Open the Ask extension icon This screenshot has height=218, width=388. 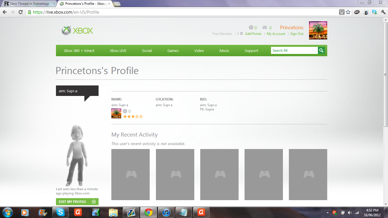click(357, 12)
